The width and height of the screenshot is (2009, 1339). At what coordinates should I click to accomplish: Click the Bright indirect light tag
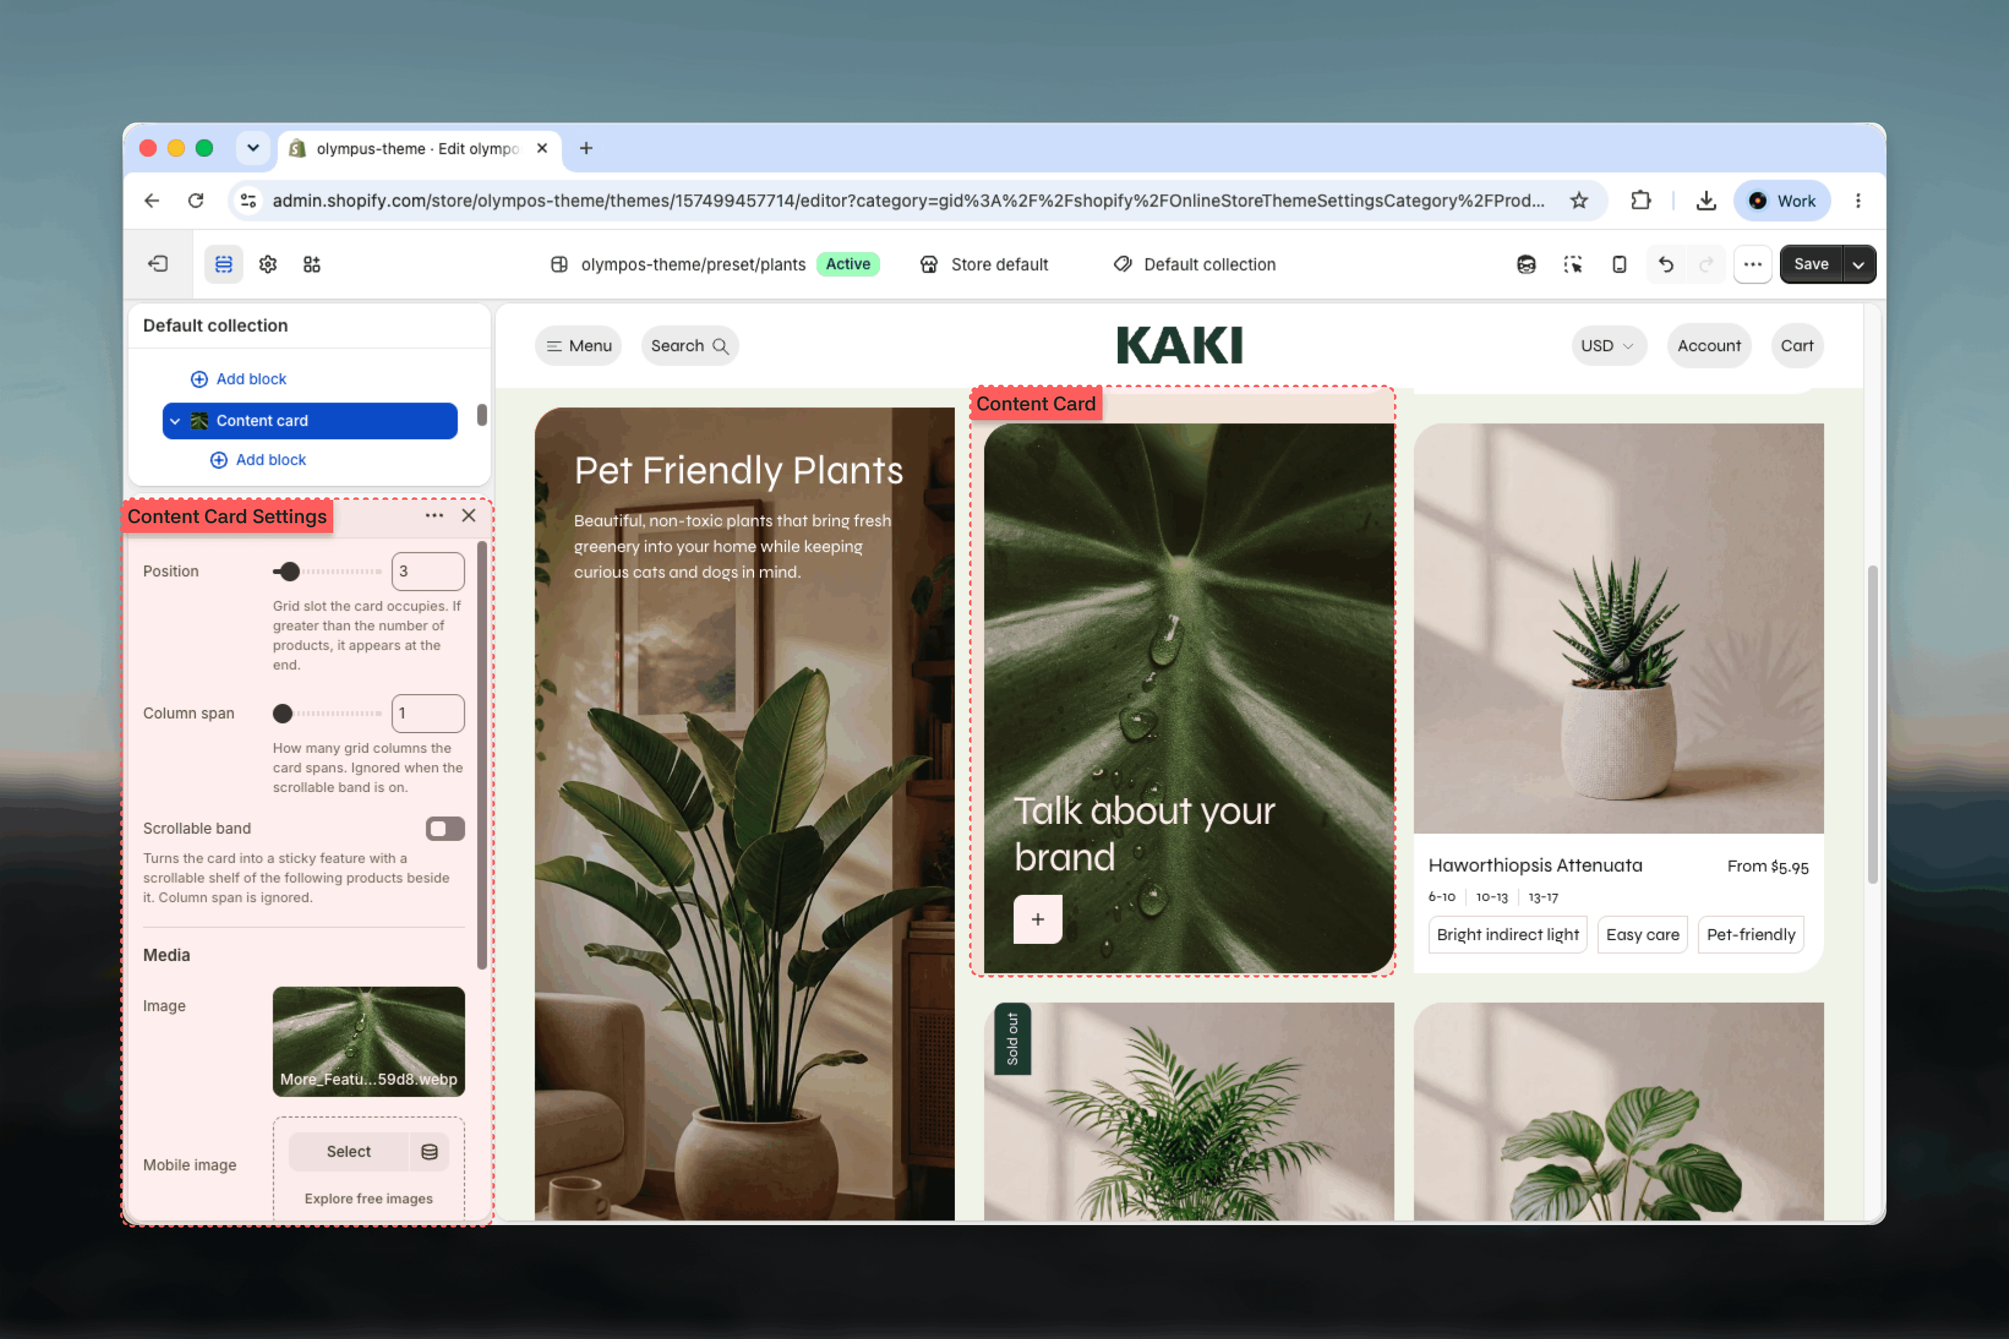coord(1507,935)
